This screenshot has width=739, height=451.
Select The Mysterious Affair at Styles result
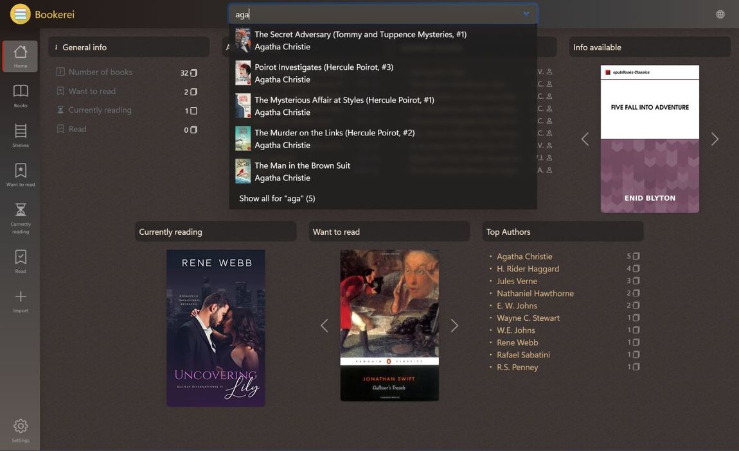coord(383,106)
